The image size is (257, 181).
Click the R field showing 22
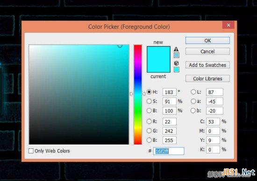170,122
